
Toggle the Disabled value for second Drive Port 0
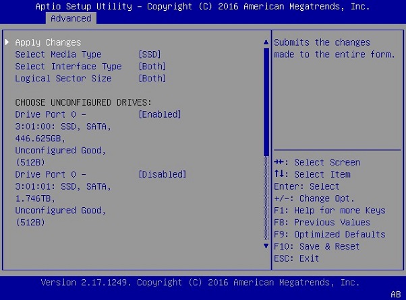point(162,174)
